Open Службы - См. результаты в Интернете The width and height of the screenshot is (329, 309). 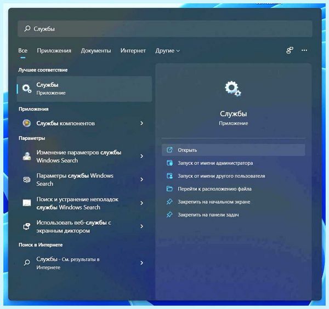point(84,263)
